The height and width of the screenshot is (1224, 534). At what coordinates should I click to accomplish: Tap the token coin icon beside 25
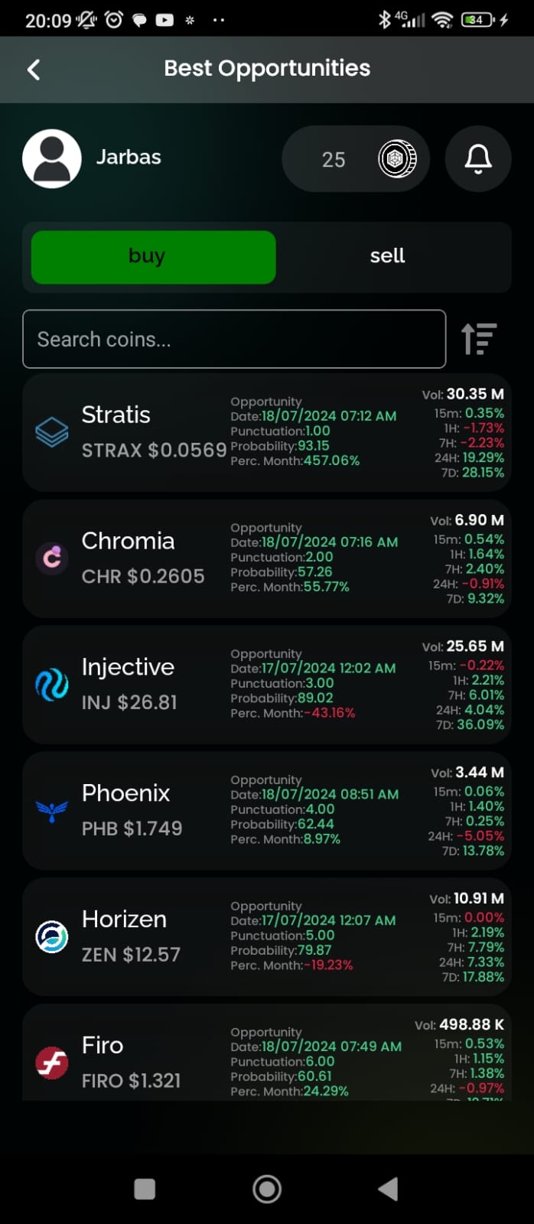coord(397,159)
